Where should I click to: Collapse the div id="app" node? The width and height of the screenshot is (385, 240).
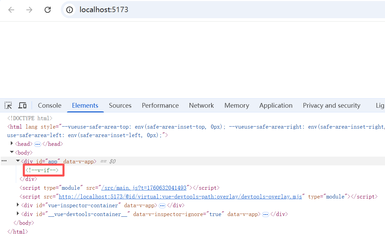pos(18,161)
